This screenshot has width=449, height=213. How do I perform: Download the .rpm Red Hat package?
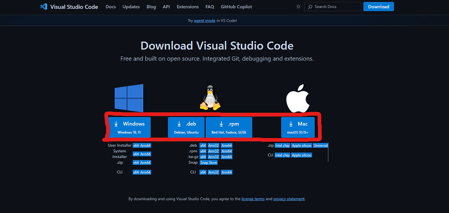pyautogui.click(x=229, y=128)
